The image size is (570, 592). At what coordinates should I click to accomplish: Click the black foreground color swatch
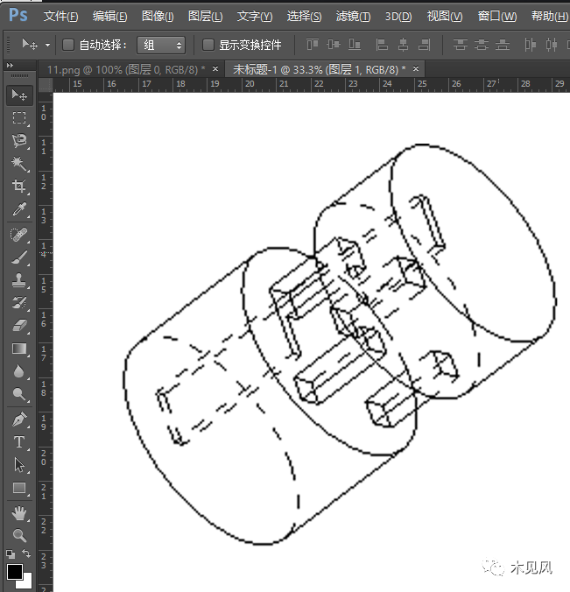[x=15, y=572]
